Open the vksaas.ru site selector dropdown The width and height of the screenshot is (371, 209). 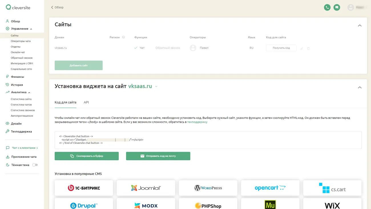(x=156, y=87)
